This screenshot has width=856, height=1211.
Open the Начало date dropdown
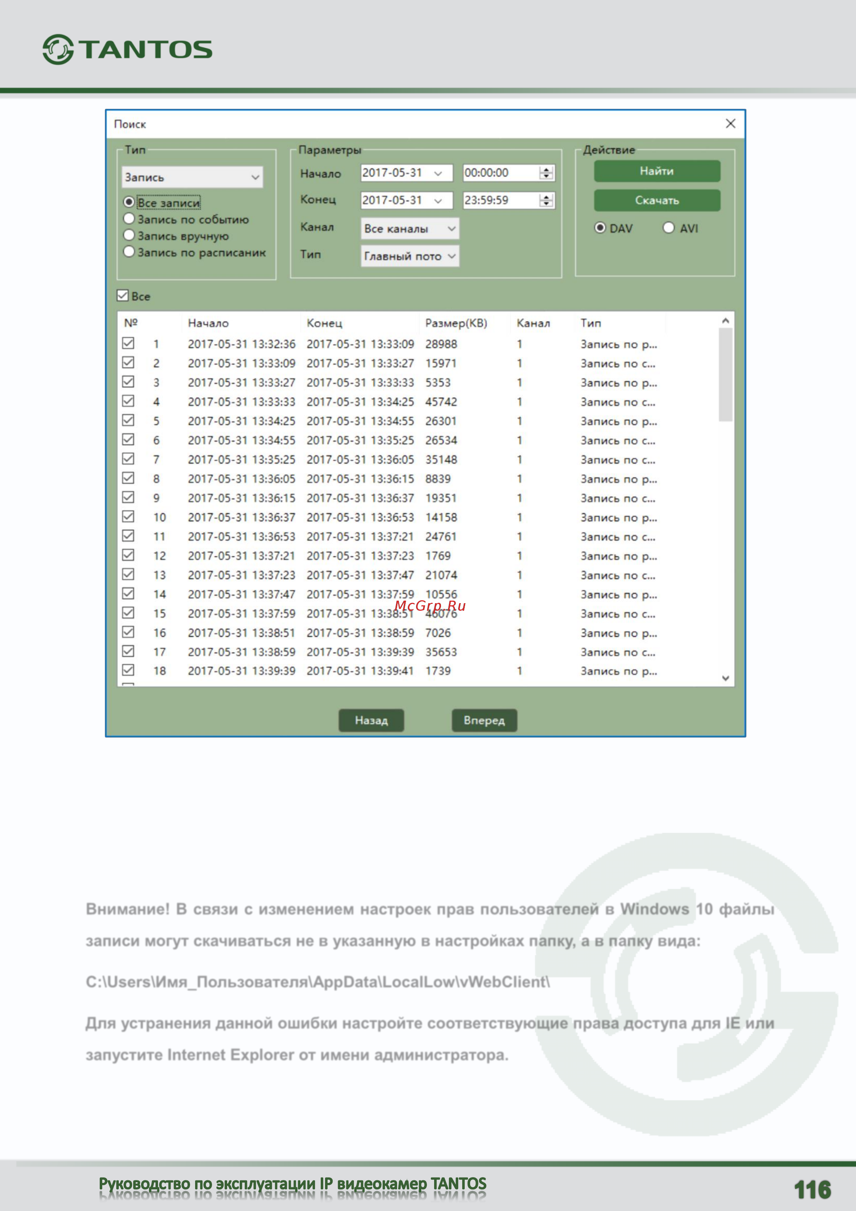click(438, 173)
